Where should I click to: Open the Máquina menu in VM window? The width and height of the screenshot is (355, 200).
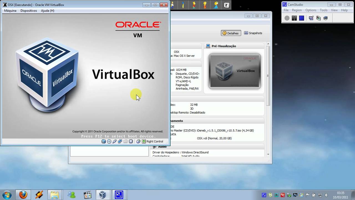[x=10, y=11]
